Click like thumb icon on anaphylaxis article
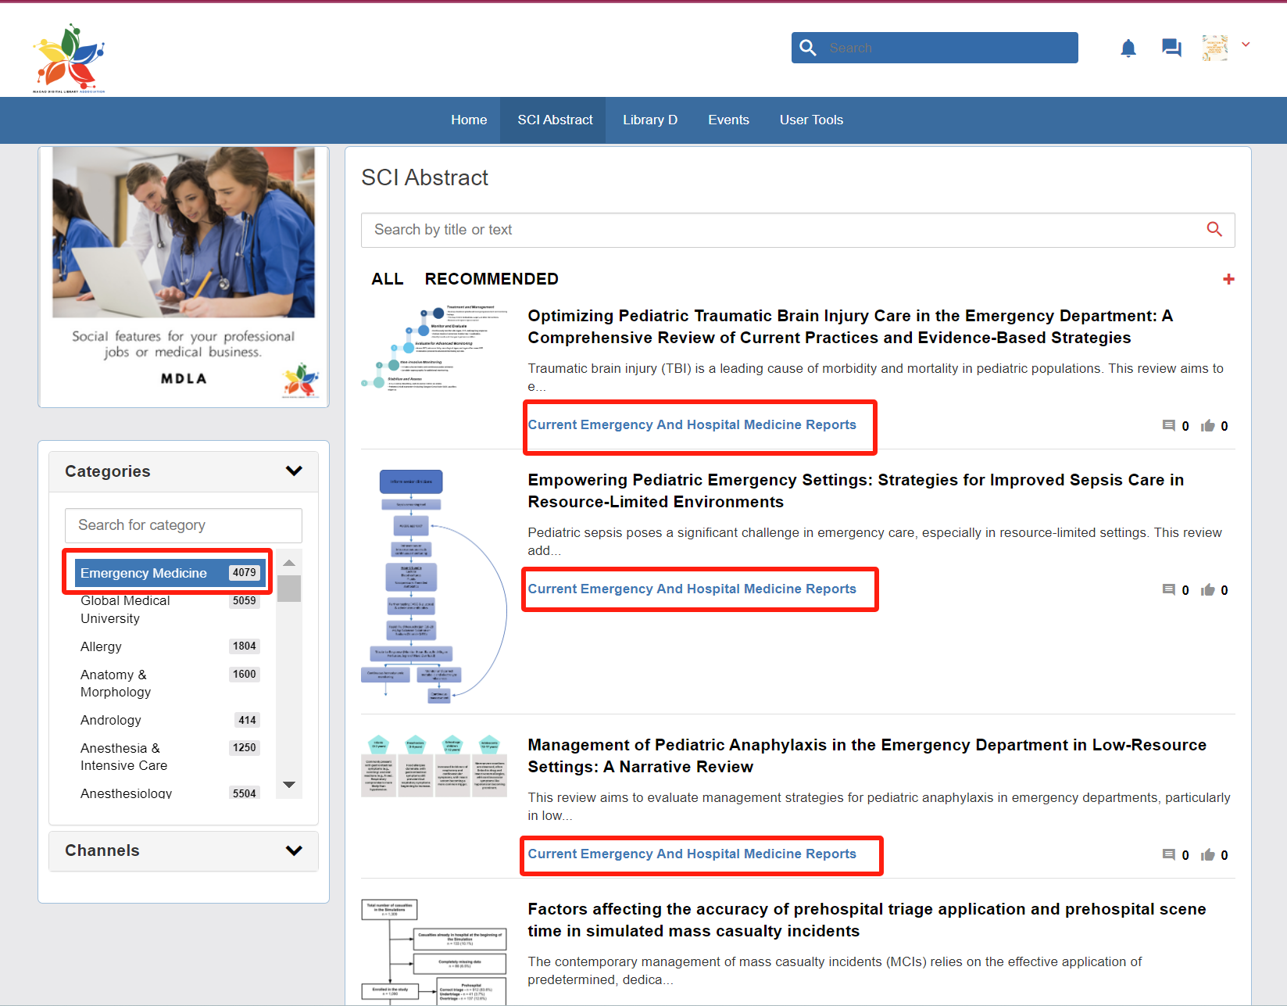This screenshot has width=1287, height=1006. [1208, 855]
